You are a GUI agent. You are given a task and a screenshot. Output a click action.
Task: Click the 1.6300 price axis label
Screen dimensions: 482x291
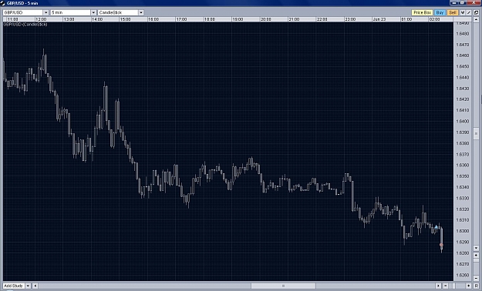click(x=462, y=231)
